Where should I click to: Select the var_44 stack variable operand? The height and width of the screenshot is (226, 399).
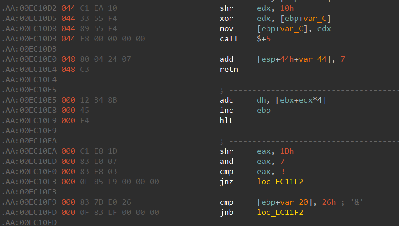pyautogui.click(x=317, y=59)
